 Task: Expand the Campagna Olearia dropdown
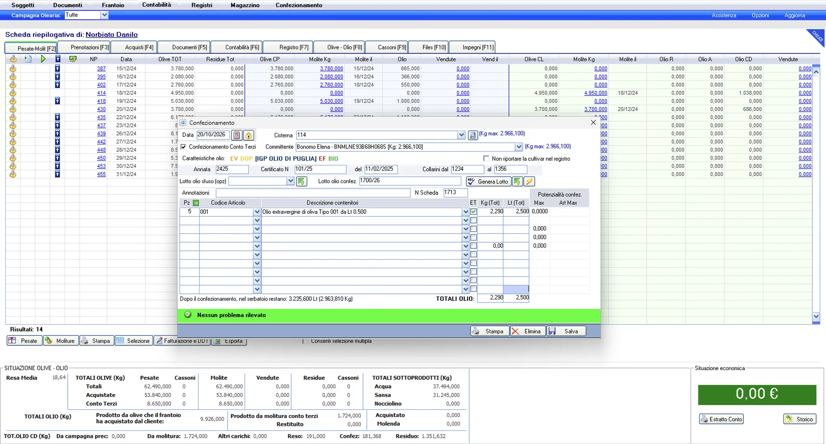click(x=104, y=15)
